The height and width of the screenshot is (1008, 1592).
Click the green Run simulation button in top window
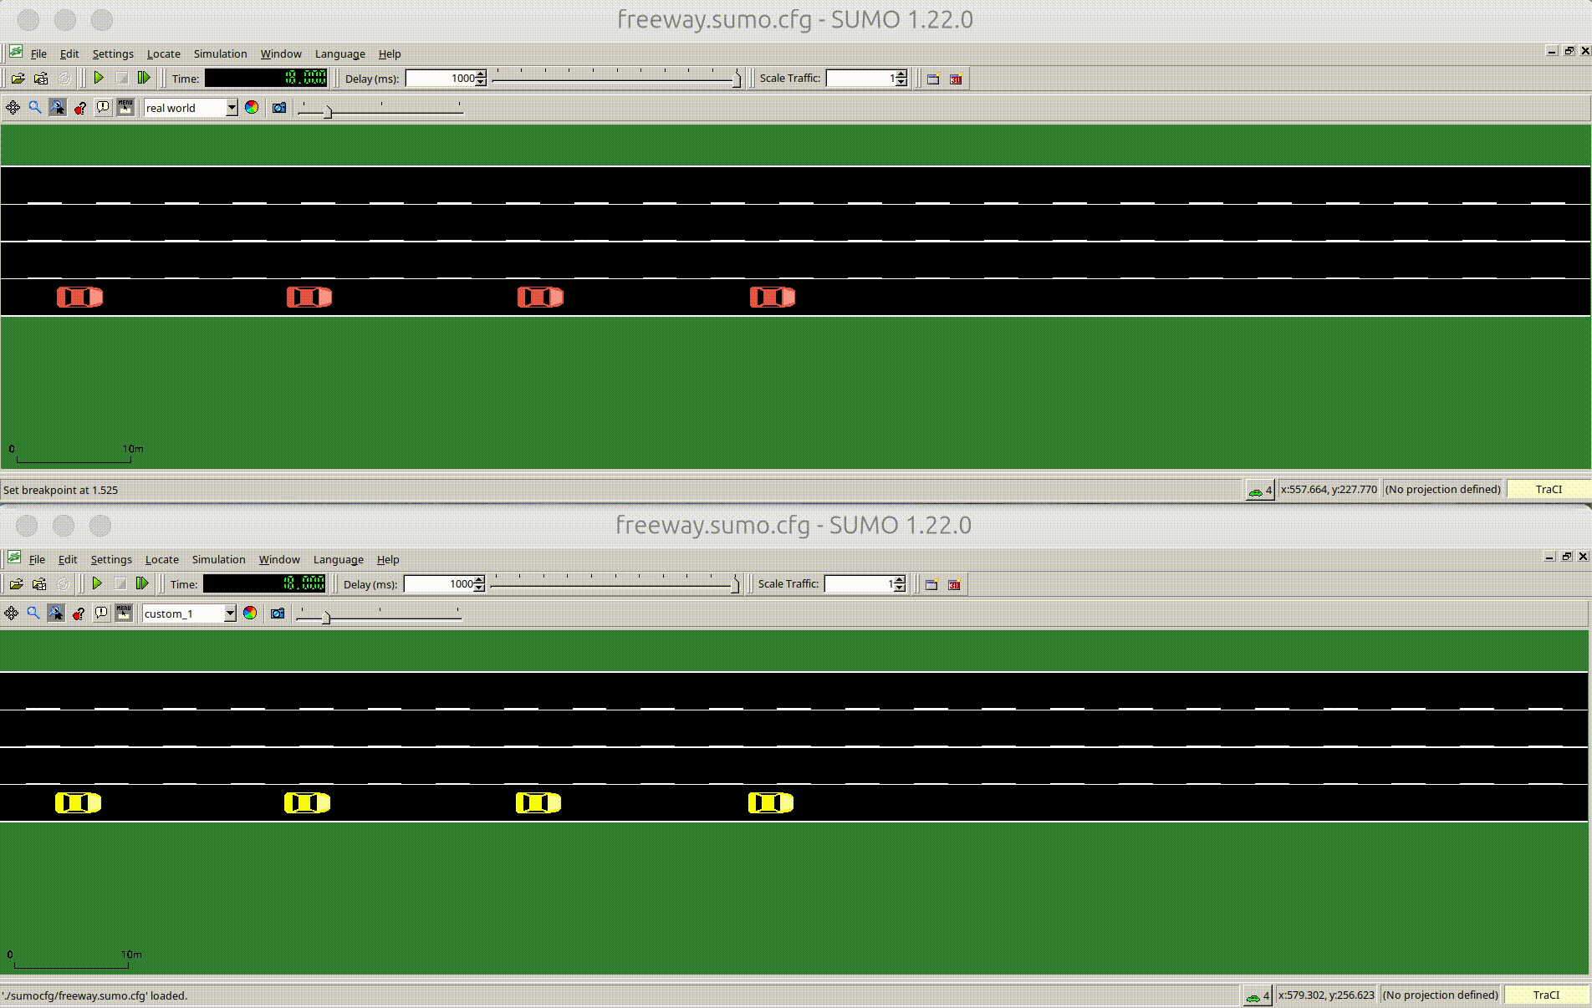coord(99,78)
